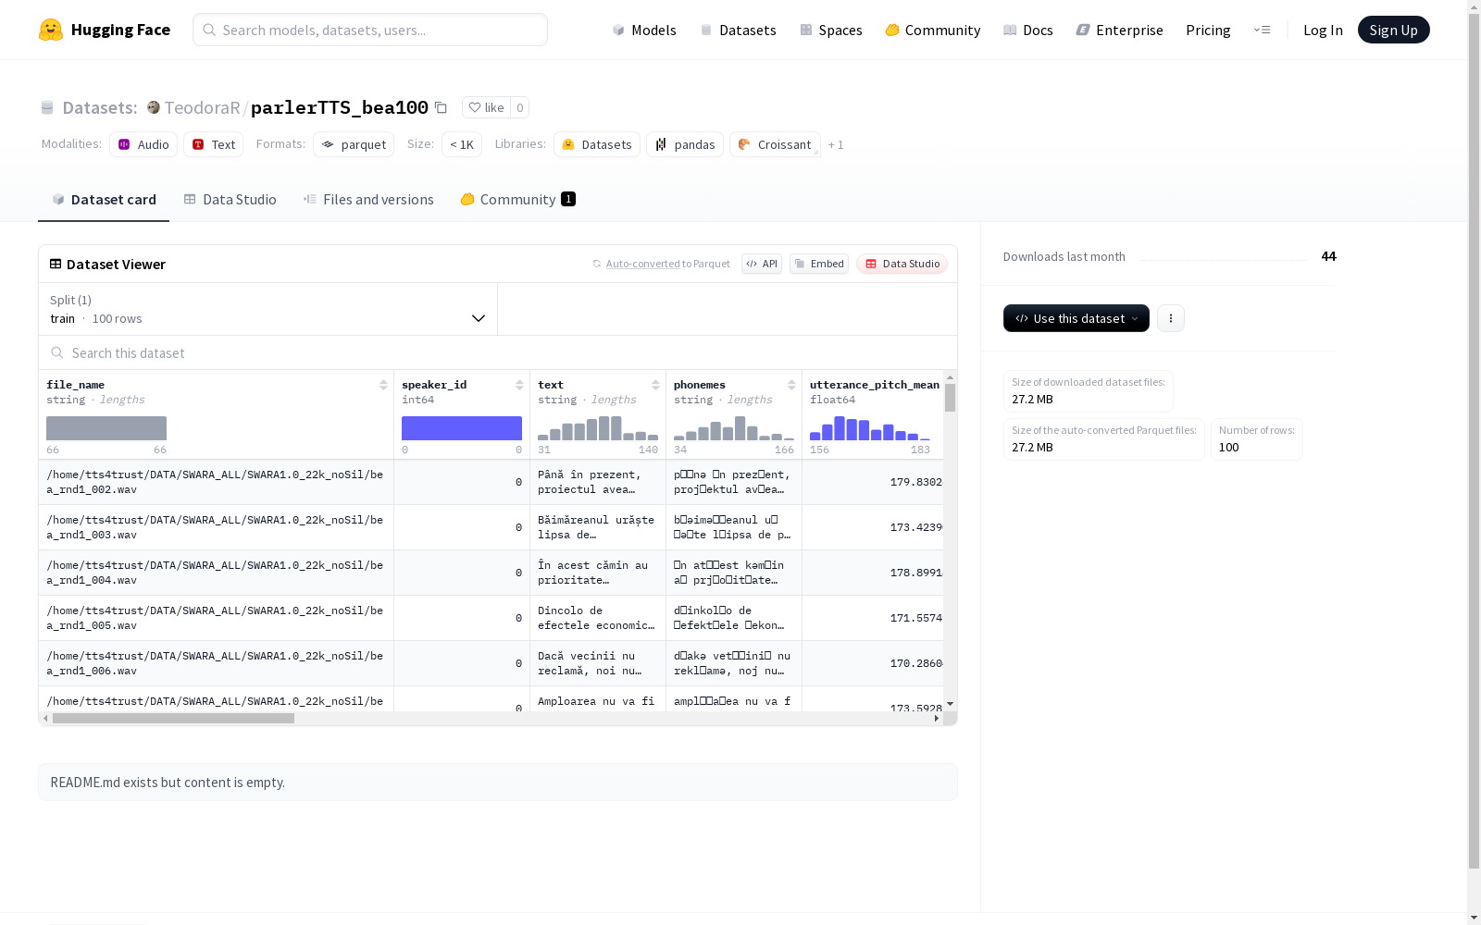Like this dataset with the heart button
Screen dimensions: 1481x925
coord(486,107)
